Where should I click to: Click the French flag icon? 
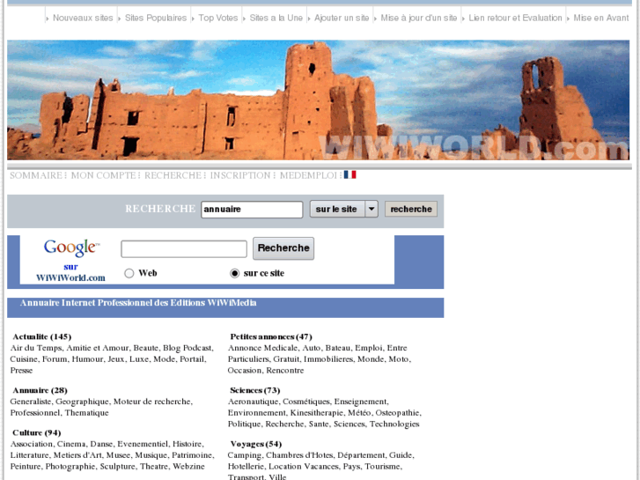349,175
